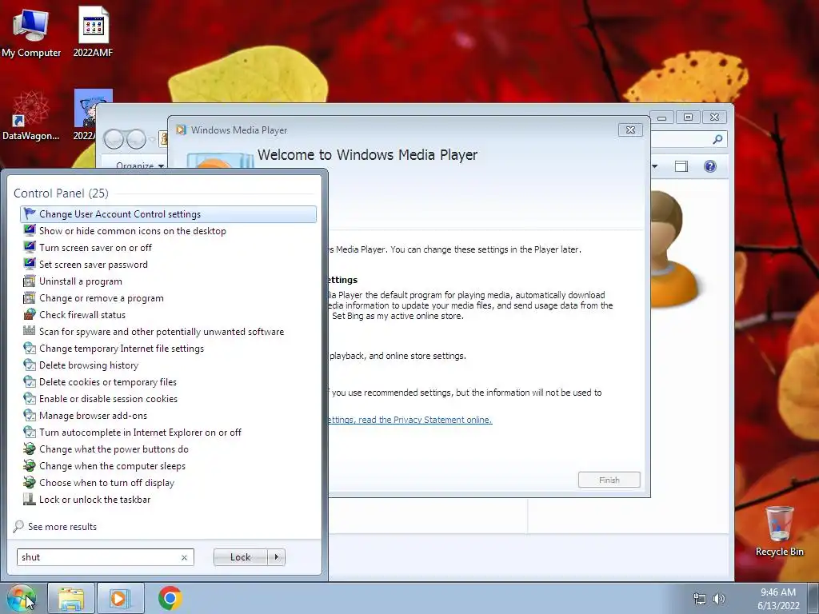Open Check firewall status result
Image resolution: width=819 pixels, height=614 pixels.
pyautogui.click(x=168, y=315)
